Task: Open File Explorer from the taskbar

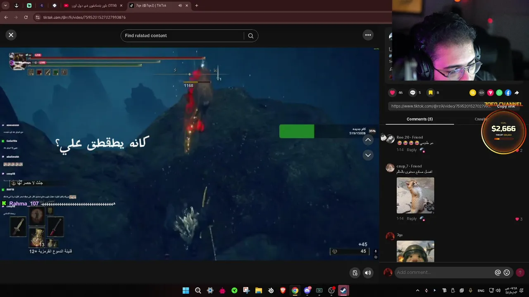Action: pos(258,290)
